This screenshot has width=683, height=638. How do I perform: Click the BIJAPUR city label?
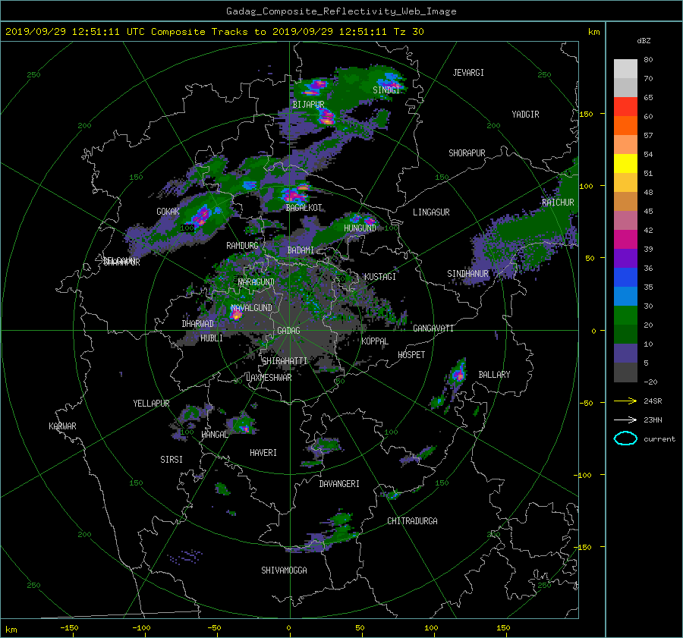308,105
